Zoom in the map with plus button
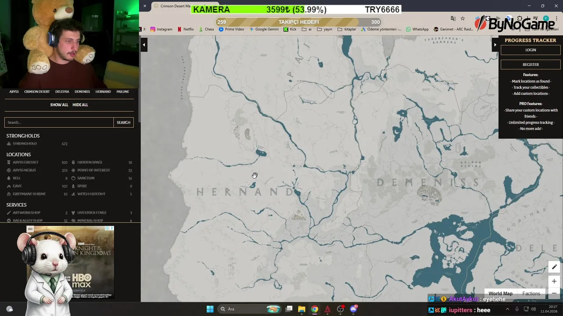 click(554, 281)
